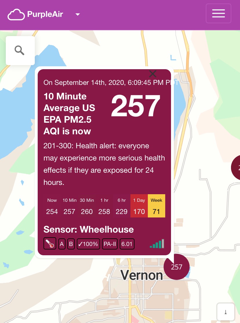Select the 1 hr average tab

pyautogui.click(x=104, y=206)
